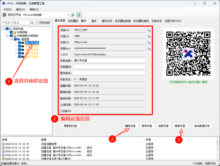The width and height of the screenshot is (220, 166).
Task: Switch to the 远程升级(OTA) tab
Action: [x=173, y=21]
